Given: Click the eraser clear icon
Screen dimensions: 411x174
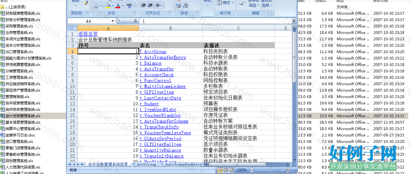Looking at the screenshot, I should (x=242, y=3).
